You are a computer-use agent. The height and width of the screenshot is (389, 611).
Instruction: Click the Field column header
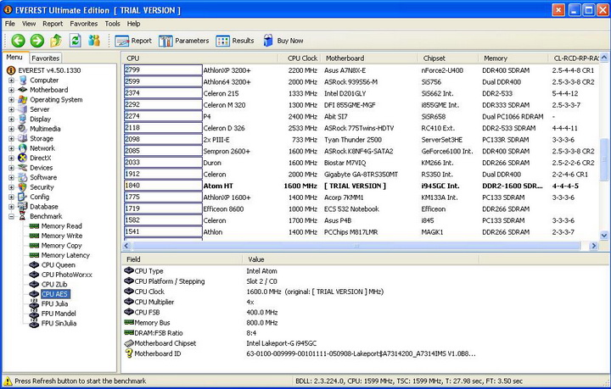[182, 259]
